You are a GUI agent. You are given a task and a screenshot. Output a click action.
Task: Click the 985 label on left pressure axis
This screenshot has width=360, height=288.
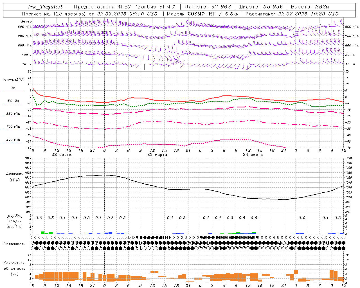pos(28,212)
